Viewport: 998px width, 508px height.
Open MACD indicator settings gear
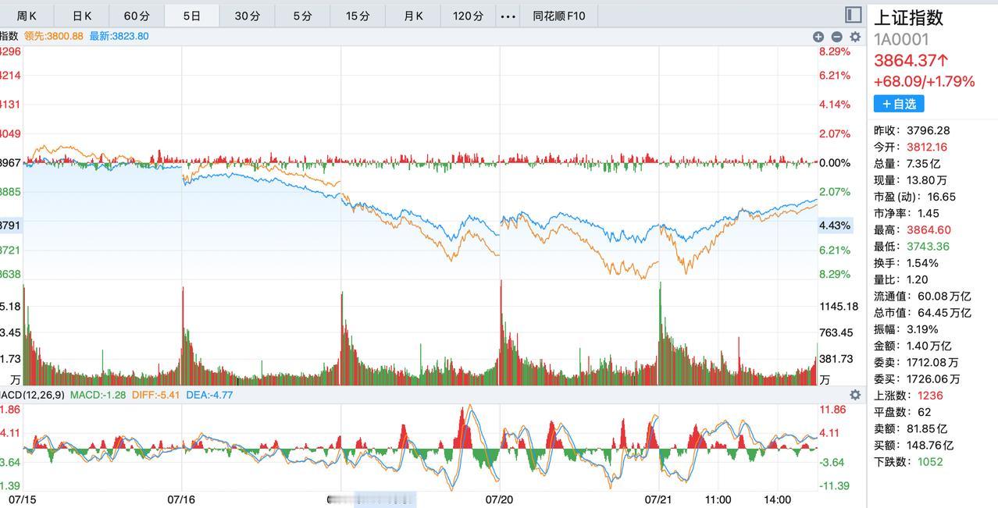[x=855, y=395]
